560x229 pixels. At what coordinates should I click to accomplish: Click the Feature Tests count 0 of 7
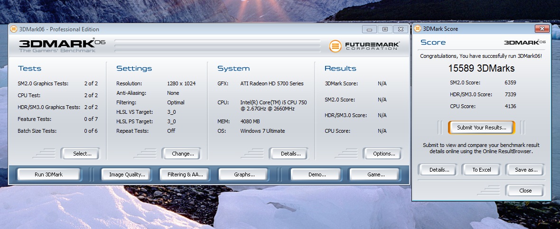(91, 119)
